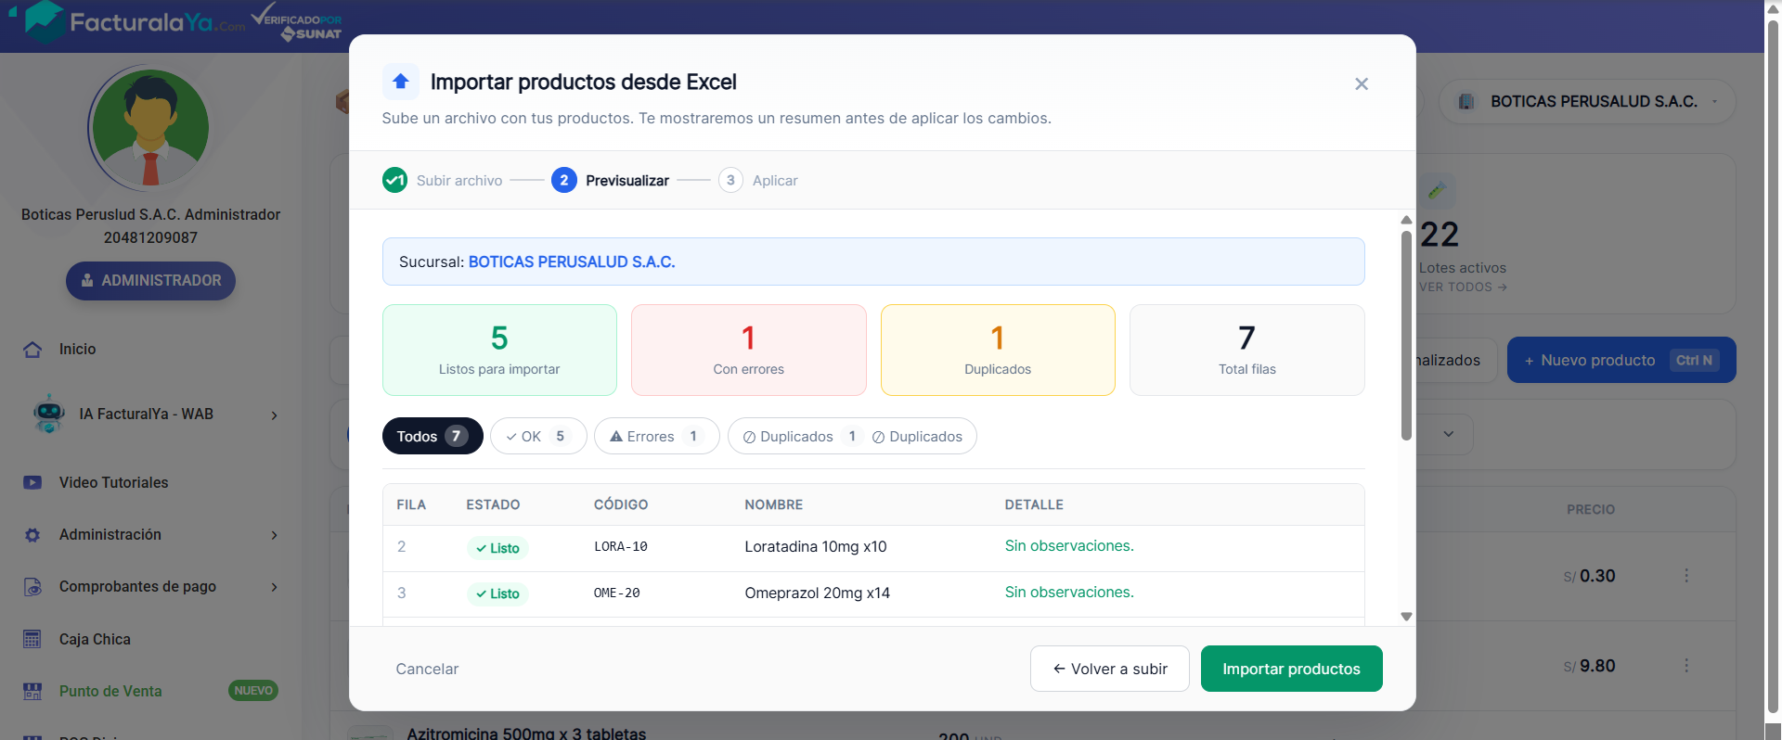Click the Video Tutoriales play icon
Screen dimensions: 1782x740
[32, 482]
